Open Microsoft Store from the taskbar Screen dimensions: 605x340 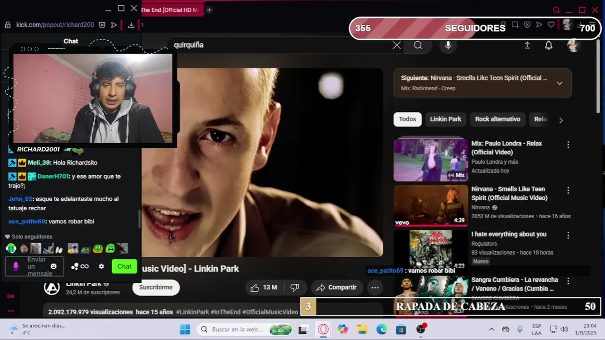[x=401, y=330]
